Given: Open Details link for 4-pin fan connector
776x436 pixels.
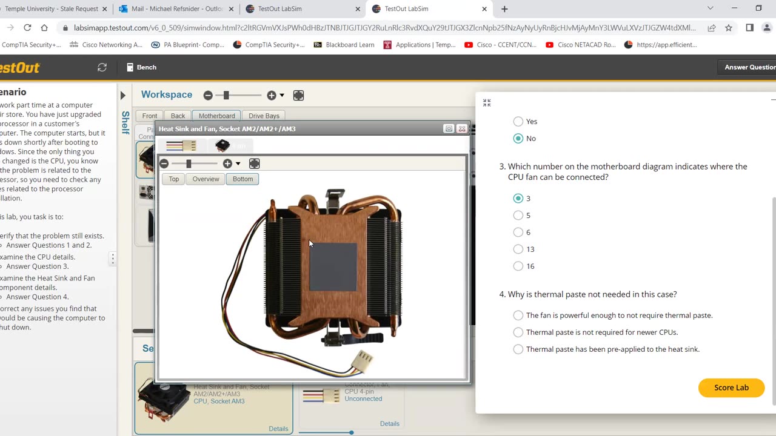Looking at the screenshot, I should coord(389,424).
